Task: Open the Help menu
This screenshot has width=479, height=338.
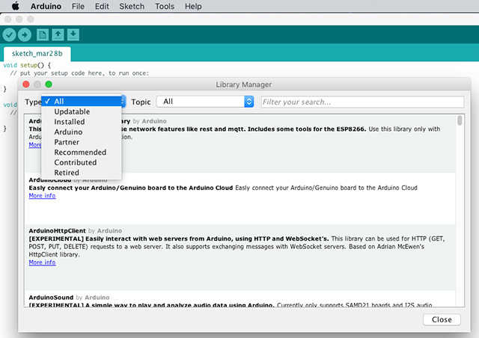Action: 193,6
